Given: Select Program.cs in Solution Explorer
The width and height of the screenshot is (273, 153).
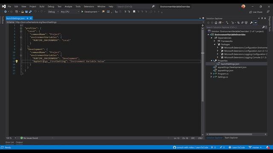Looking at the screenshot, I should pos(223,74).
